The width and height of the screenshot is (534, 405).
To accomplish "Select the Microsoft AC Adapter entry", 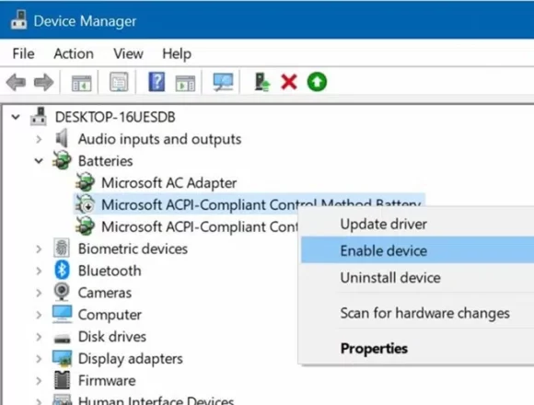I will (x=168, y=183).
